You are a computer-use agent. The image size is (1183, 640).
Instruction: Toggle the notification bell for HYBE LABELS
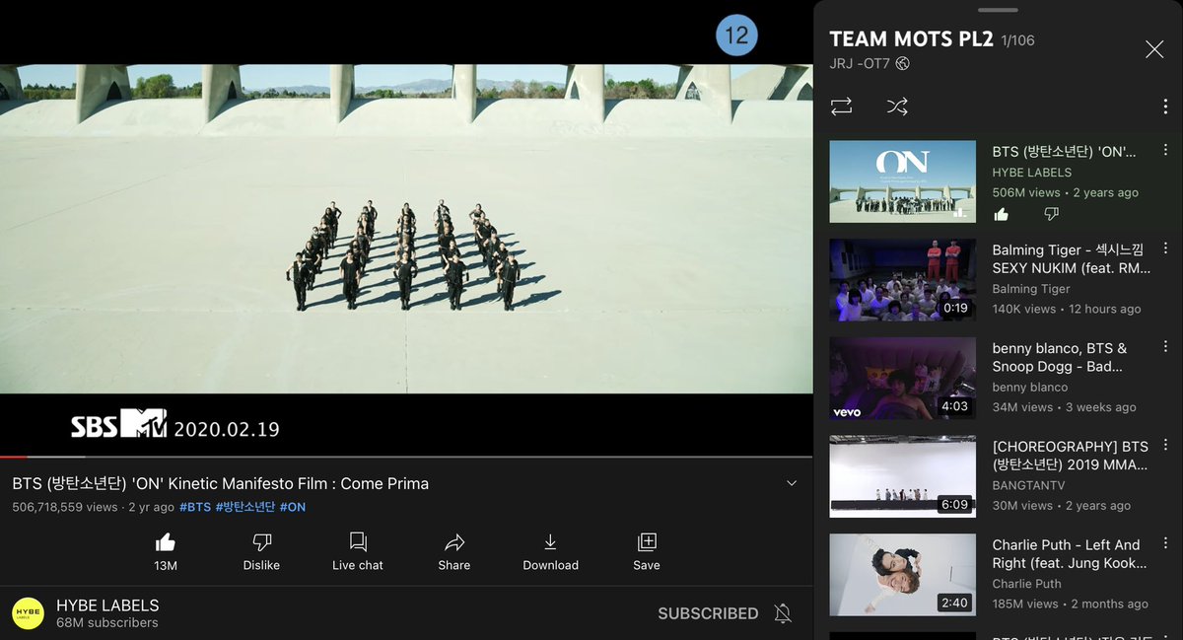[x=783, y=613]
